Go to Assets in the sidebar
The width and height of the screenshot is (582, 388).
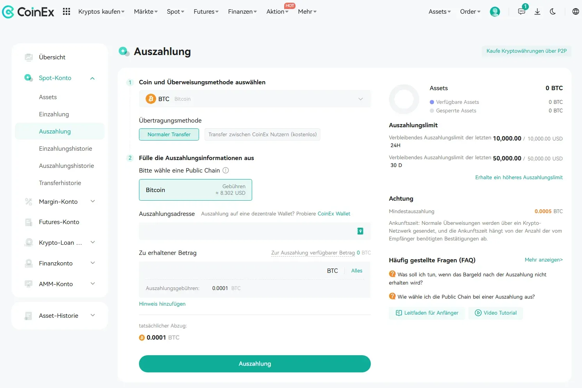click(48, 97)
